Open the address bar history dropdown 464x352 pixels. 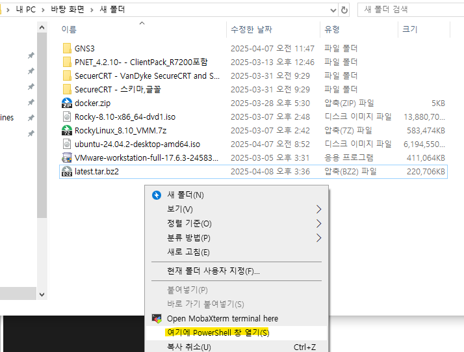tap(333, 10)
